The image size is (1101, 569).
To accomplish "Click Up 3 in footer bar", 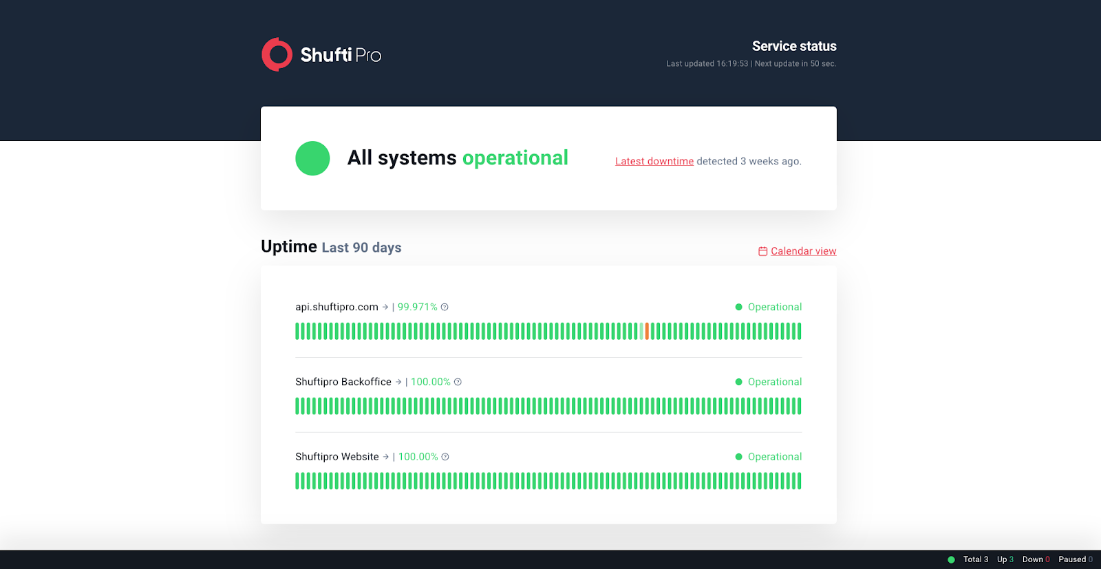I will [x=1005, y=559].
